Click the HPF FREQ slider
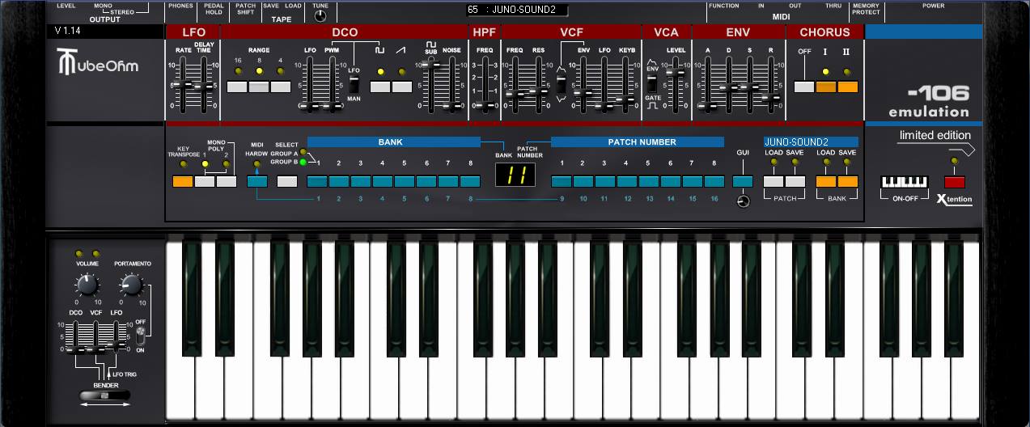This screenshot has width=1030, height=427. tap(485, 85)
